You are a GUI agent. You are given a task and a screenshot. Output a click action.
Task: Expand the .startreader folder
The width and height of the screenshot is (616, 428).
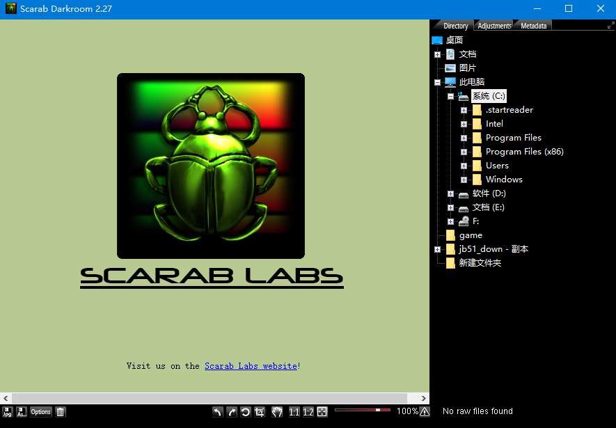464,111
